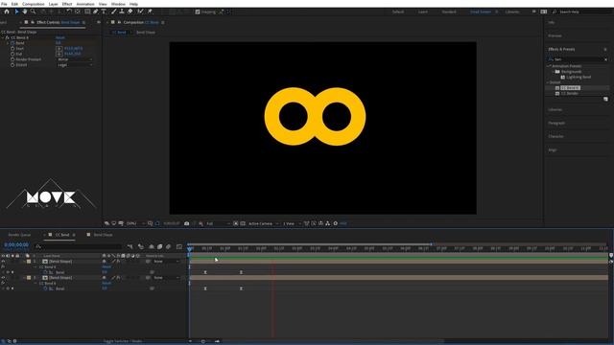Image resolution: width=614 pixels, height=345 pixels.
Task: Click the timeline current time display
Action: click(16, 245)
